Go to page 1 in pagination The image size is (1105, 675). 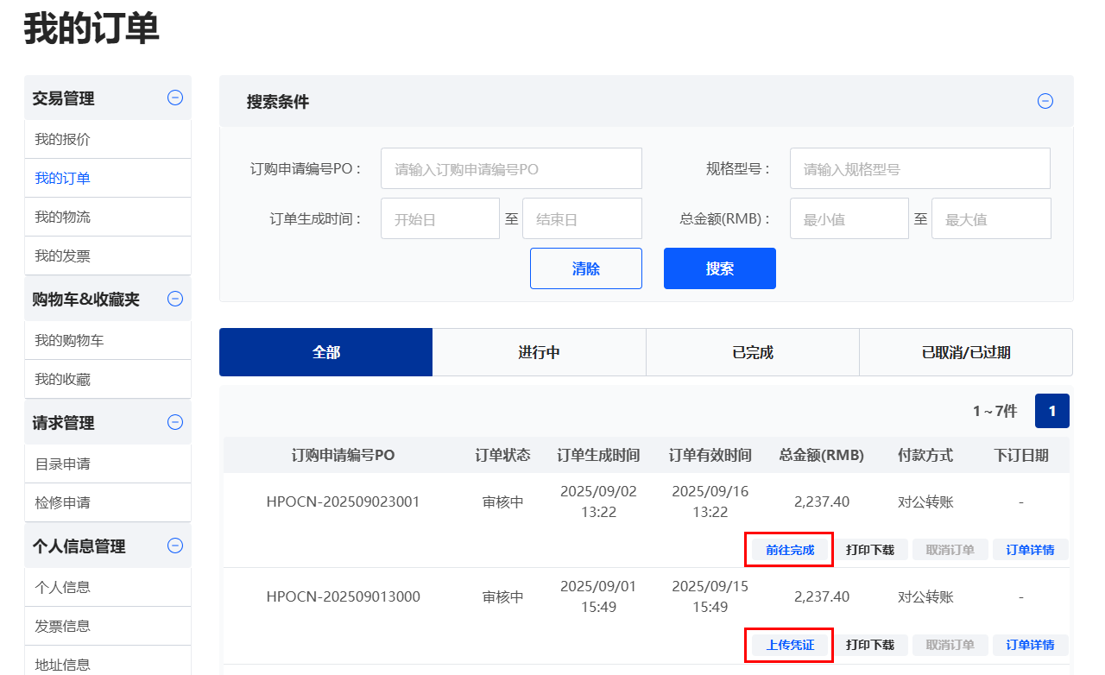coord(1051,411)
